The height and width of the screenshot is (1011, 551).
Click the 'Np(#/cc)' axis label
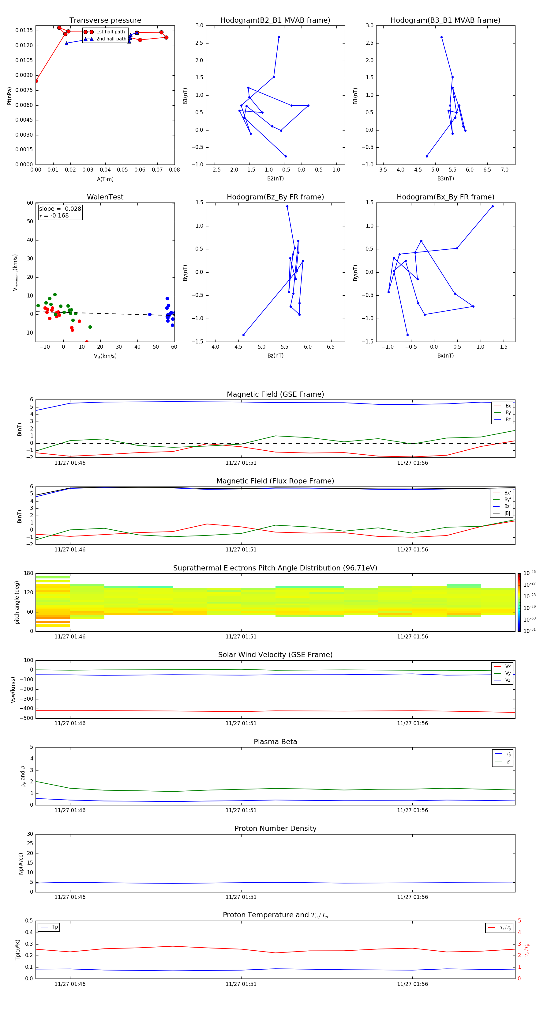21,863
